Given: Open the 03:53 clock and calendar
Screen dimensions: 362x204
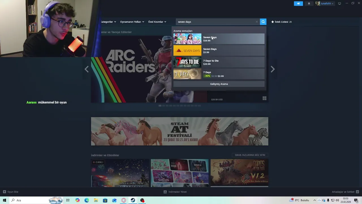Looking at the screenshot, I should pyautogui.click(x=346, y=200).
